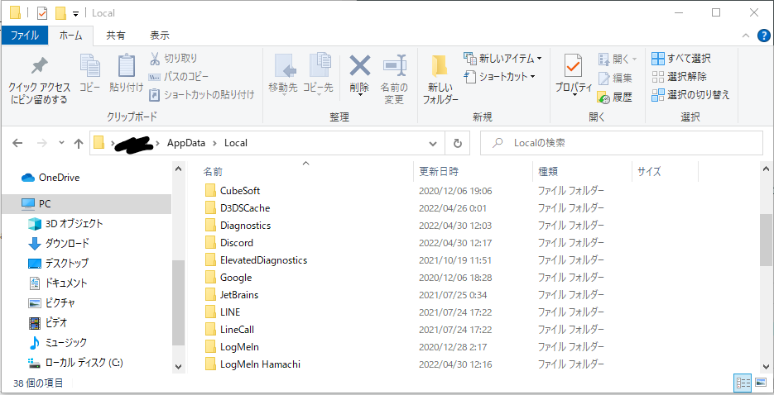Open the blue Help question icon
Screen dimensions: 774x395
click(763, 36)
